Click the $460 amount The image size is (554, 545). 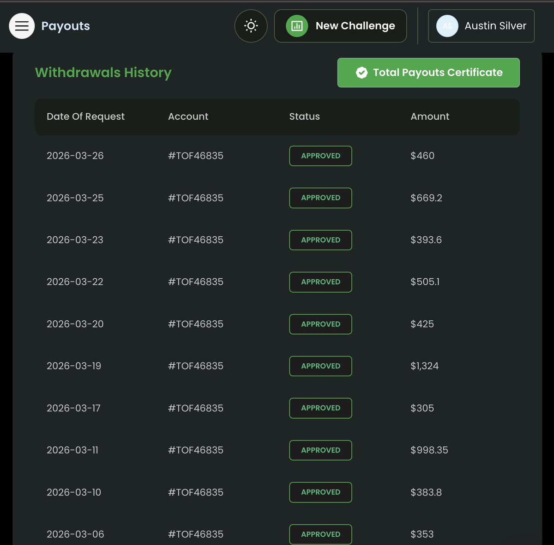tap(422, 156)
